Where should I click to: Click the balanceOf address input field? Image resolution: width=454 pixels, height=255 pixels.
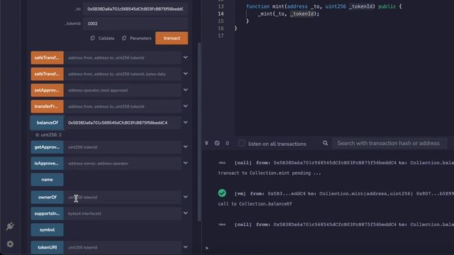click(x=123, y=123)
